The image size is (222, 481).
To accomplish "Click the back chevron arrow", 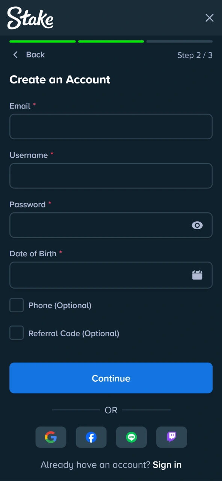I will (x=15, y=55).
